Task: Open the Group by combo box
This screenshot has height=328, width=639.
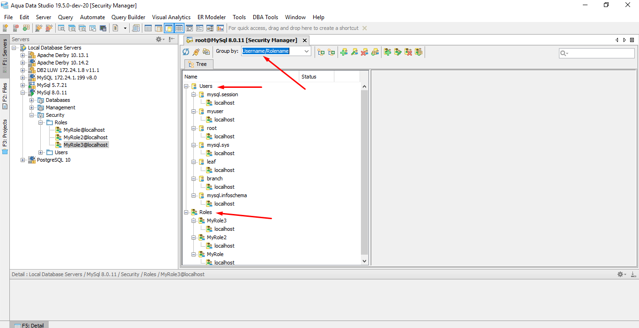Action: [276, 51]
